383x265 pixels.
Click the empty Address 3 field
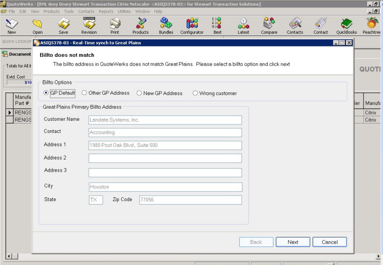pos(165,173)
